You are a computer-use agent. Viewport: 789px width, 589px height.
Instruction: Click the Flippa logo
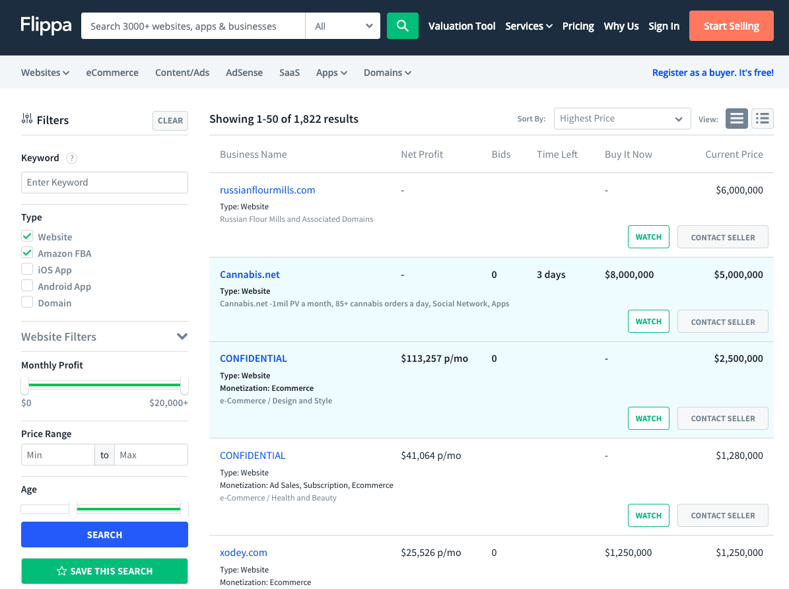coord(46,25)
